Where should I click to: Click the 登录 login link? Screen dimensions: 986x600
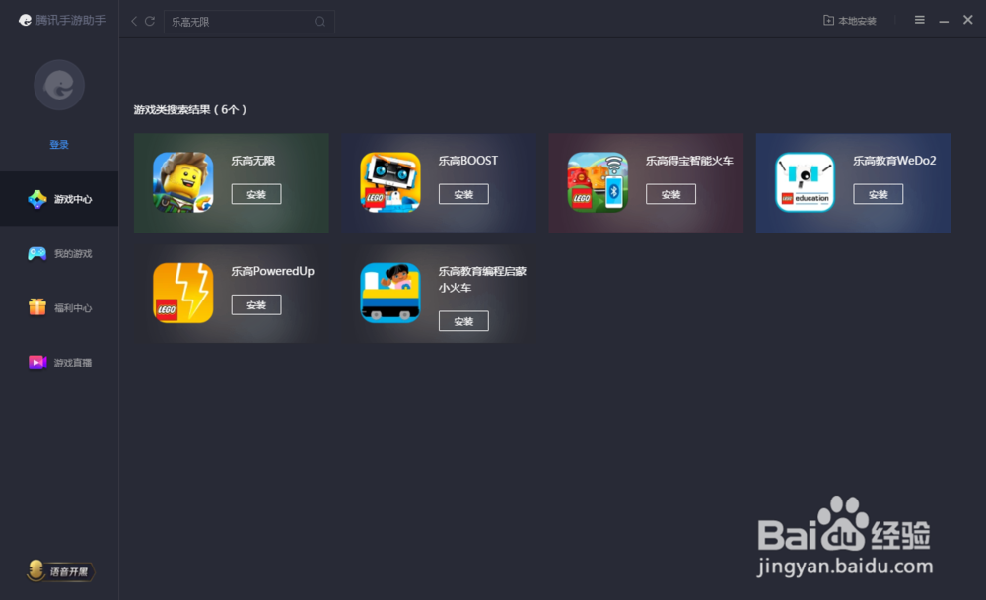click(x=59, y=145)
